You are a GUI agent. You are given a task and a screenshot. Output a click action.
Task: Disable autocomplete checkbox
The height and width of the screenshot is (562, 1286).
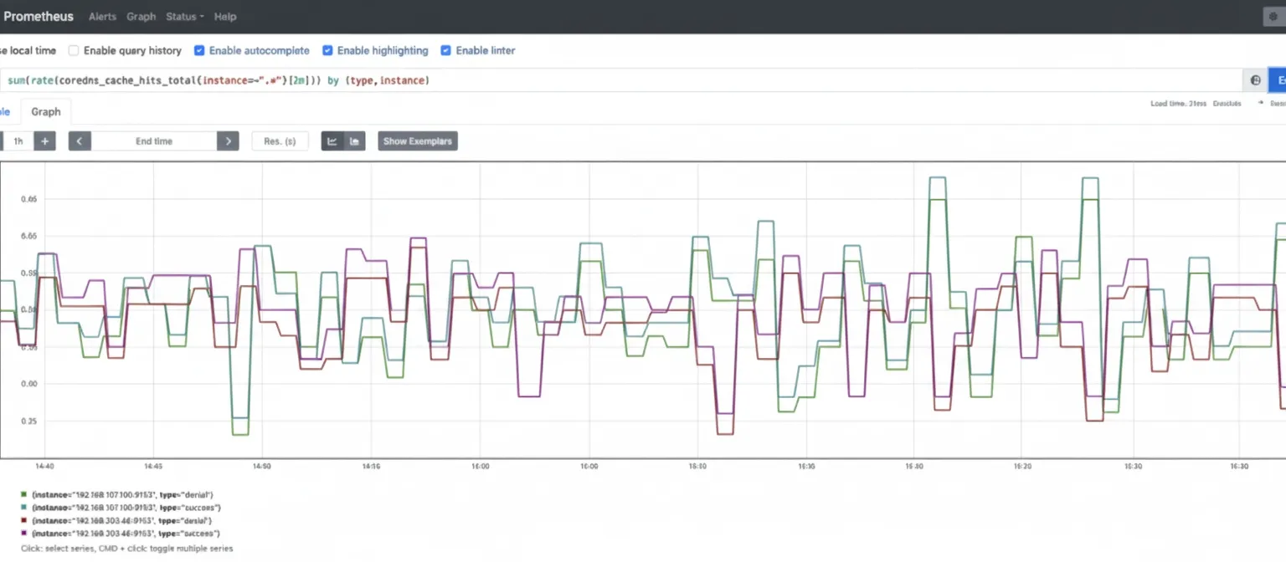[199, 51]
